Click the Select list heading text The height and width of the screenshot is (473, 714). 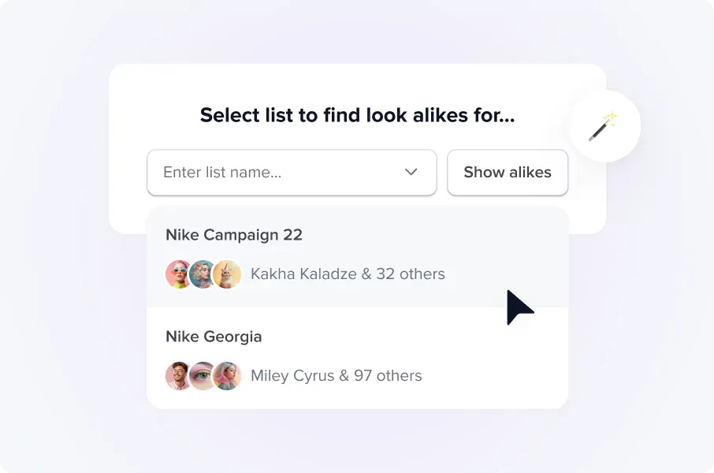pyautogui.click(x=358, y=115)
